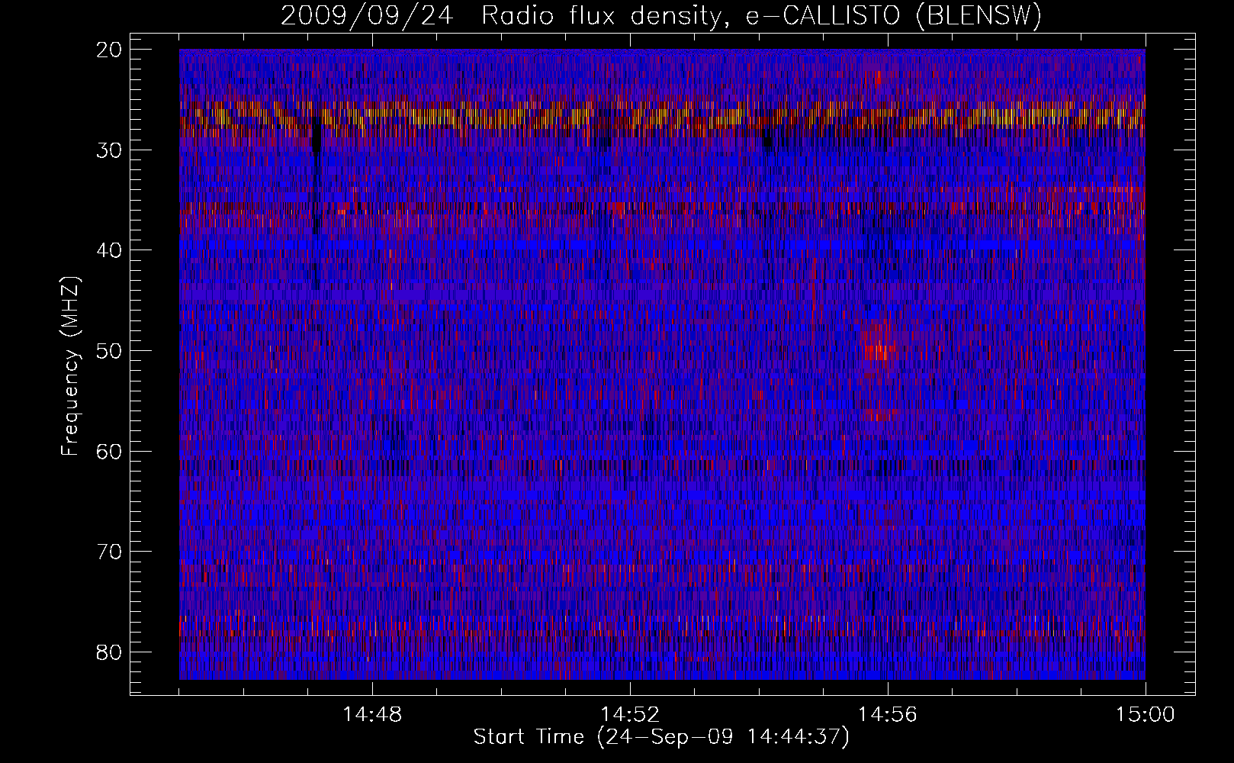Click the 15:00 time tick label
This screenshot has width=1234, height=763.
(x=1146, y=715)
